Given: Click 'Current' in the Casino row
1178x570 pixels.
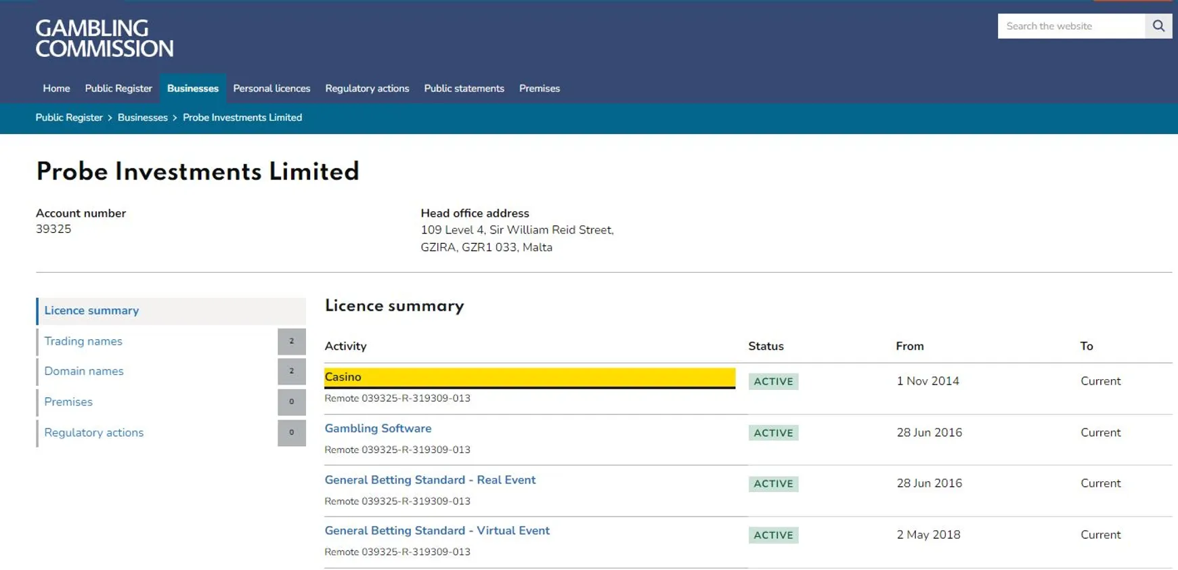Looking at the screenshot, I should click(x=1101, y=381).
